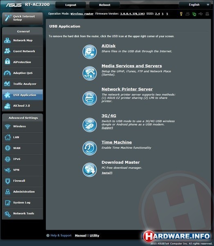Open the 3G/4G title link

pyautogui.click(x=109, y=116)
